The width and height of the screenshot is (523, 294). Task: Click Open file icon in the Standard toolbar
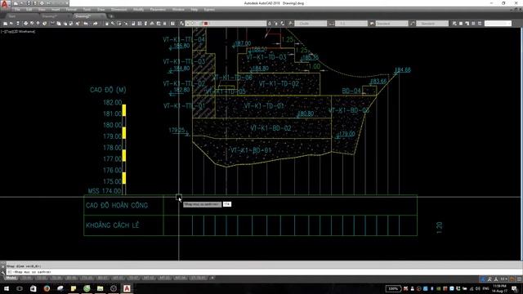click(11, 24)
